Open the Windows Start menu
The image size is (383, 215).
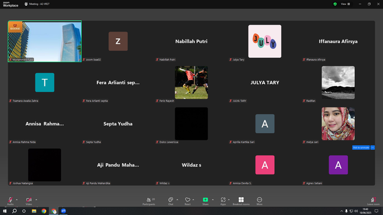[5, 211]
